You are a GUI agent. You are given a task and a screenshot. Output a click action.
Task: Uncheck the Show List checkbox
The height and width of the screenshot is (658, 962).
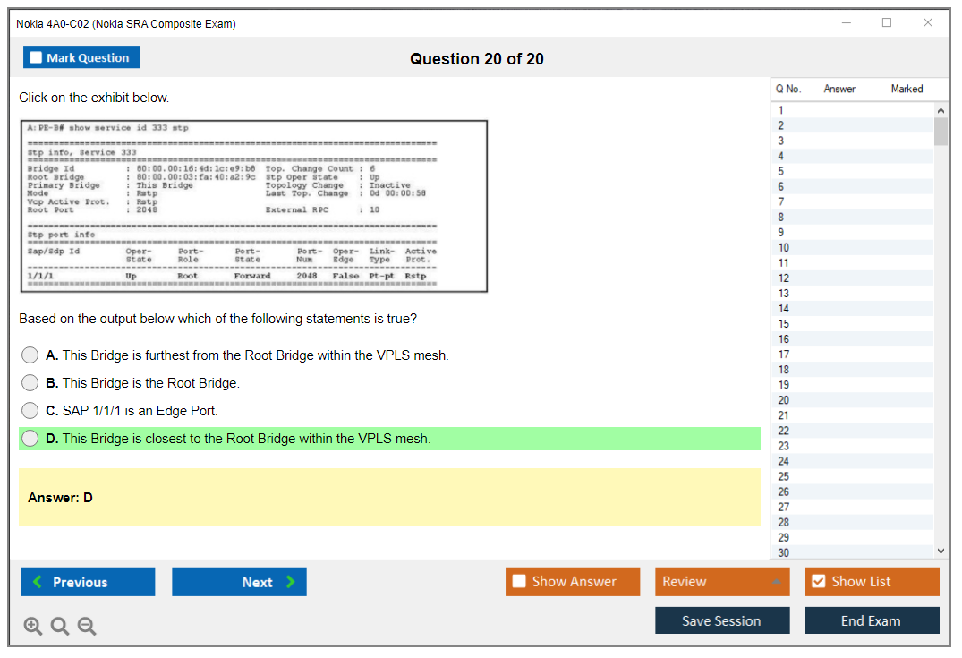[818, 582]
